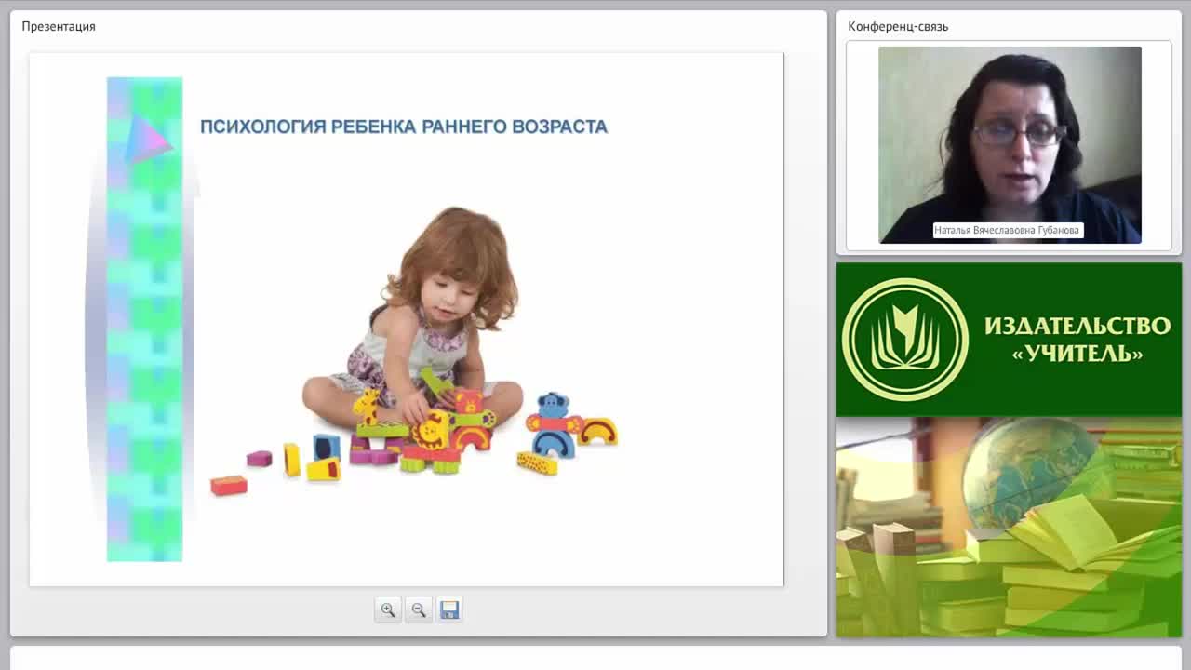Save the presentation with floppy disk icon
Image resolution: width=1191 pixels, height=670 pixels.
tap(449, 610)
